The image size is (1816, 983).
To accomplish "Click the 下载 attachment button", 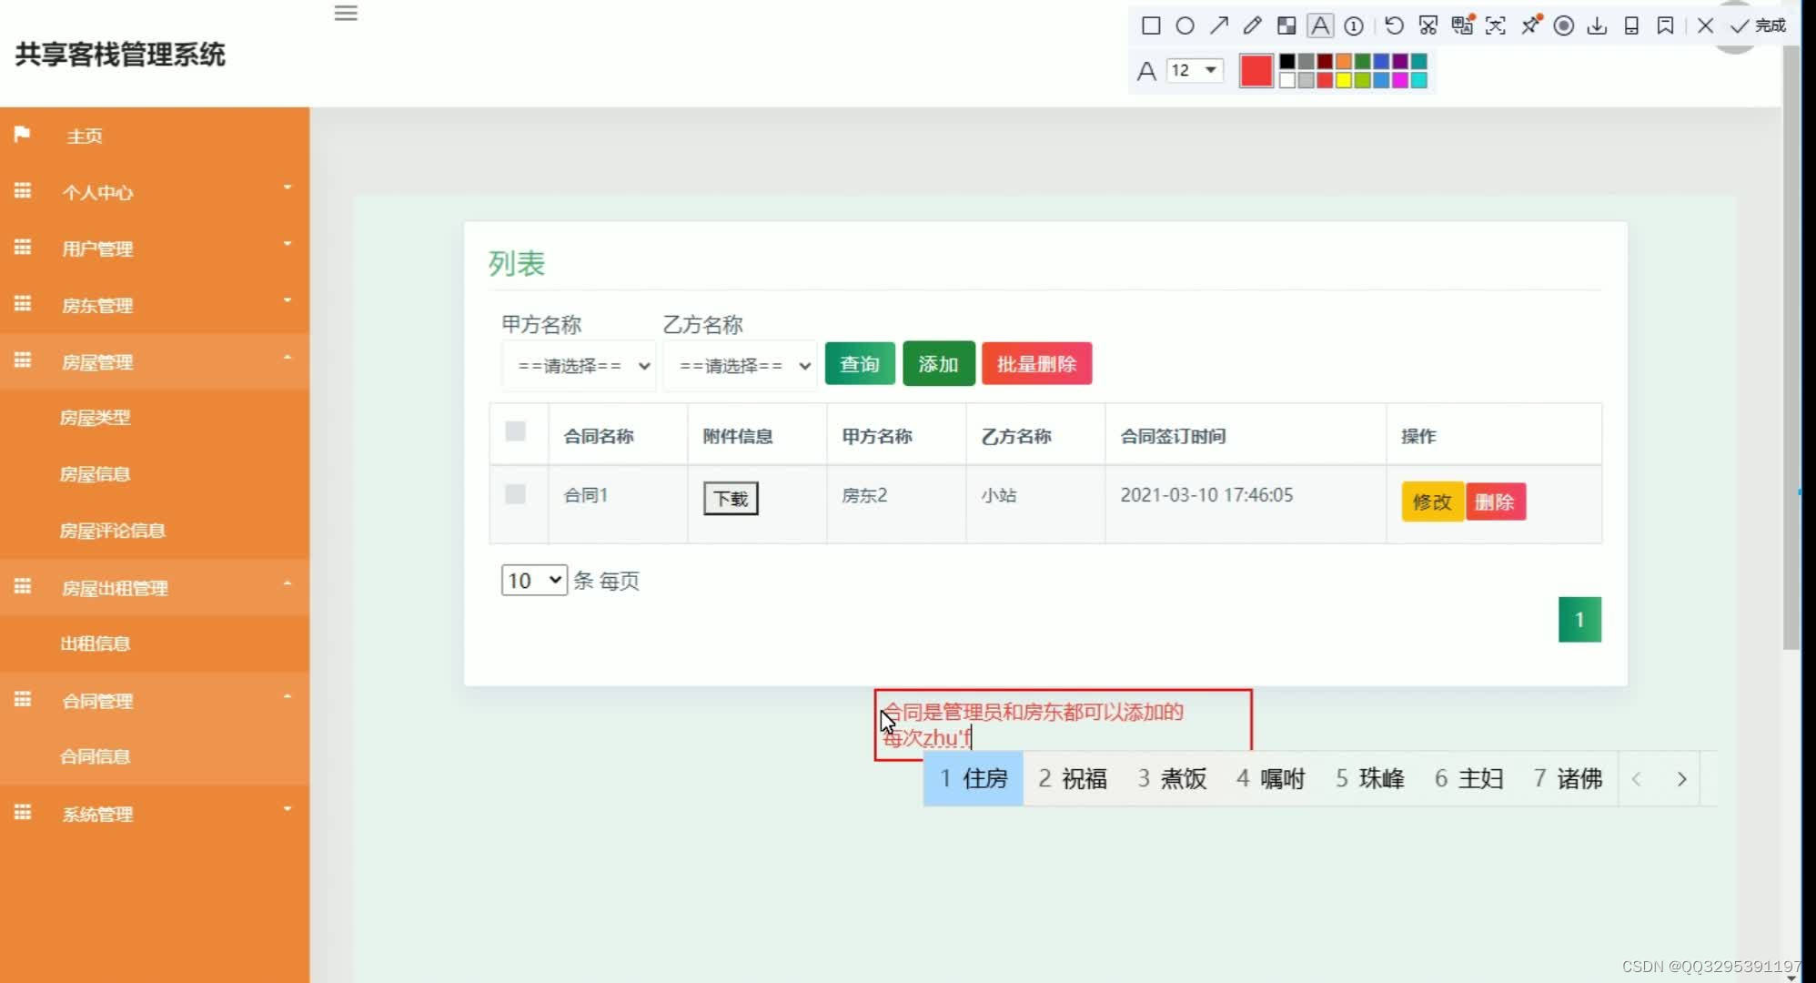I will (731, 499).
